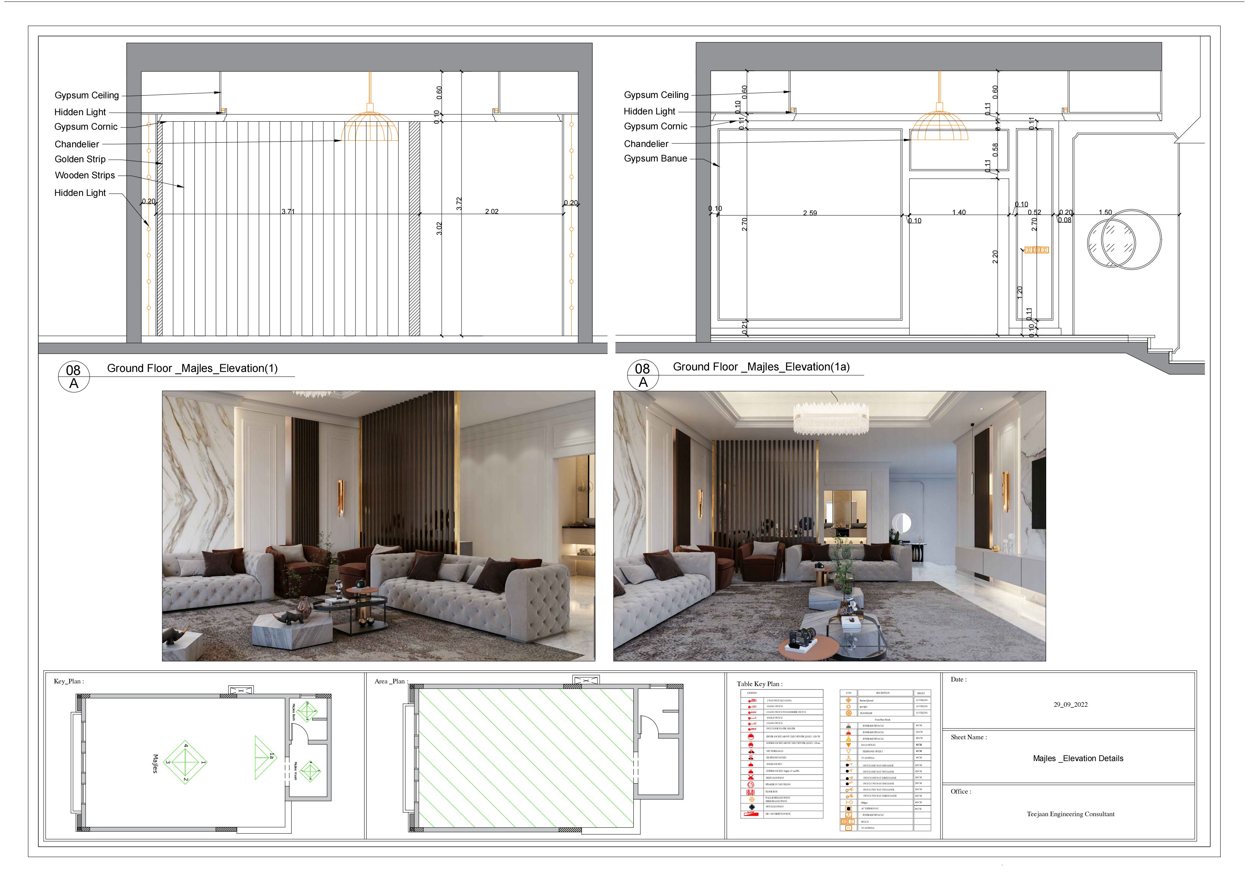Click the right Majles render with chandelier

coord(829,526)
